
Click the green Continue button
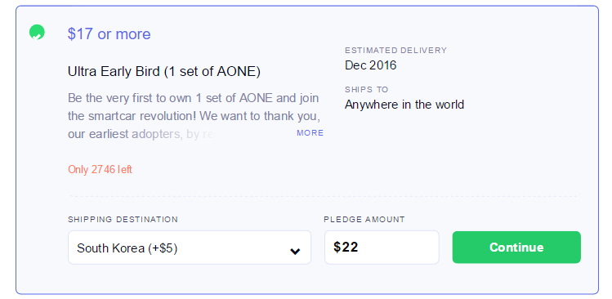tap(516, 248)
